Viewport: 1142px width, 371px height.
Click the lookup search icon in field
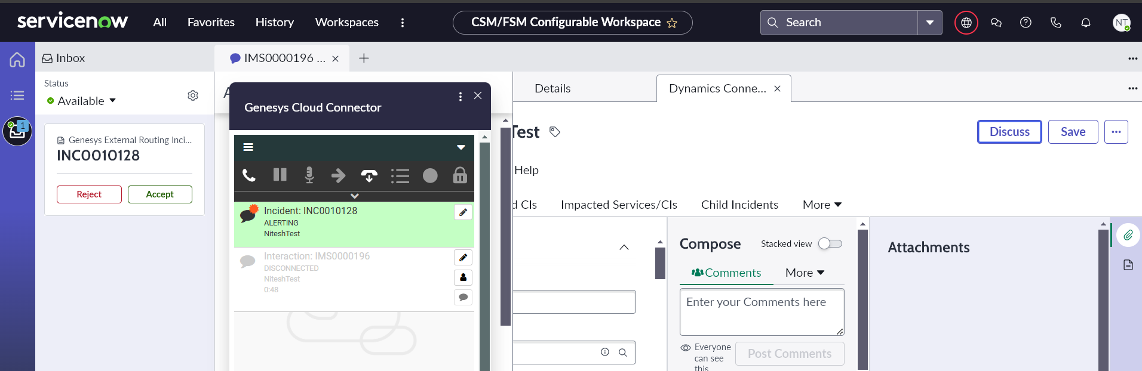(623, 353)
